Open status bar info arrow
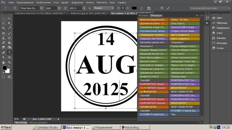Screen dimensions: 232x130 tap(58, 119)
